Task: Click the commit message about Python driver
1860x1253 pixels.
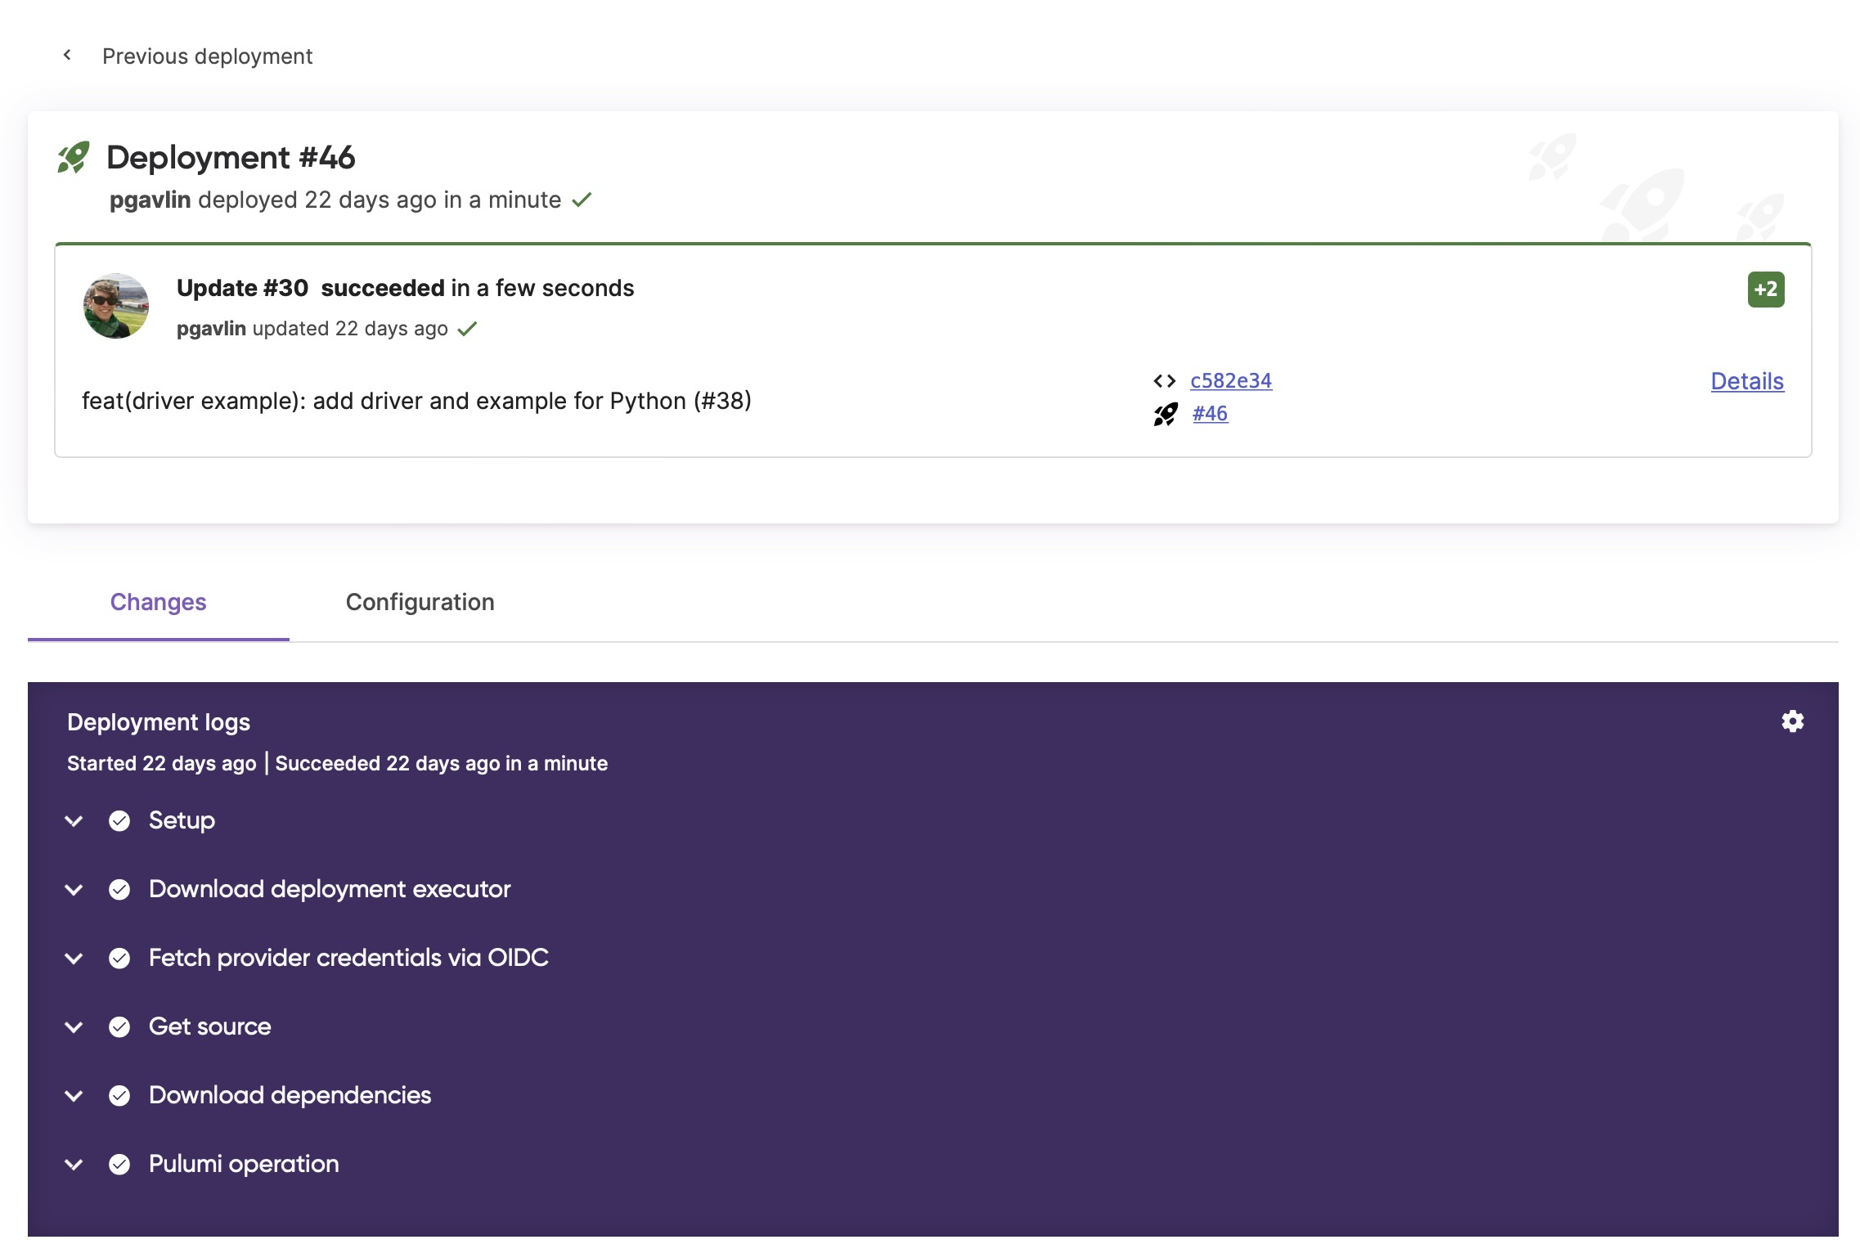Action: pos(416,401)
